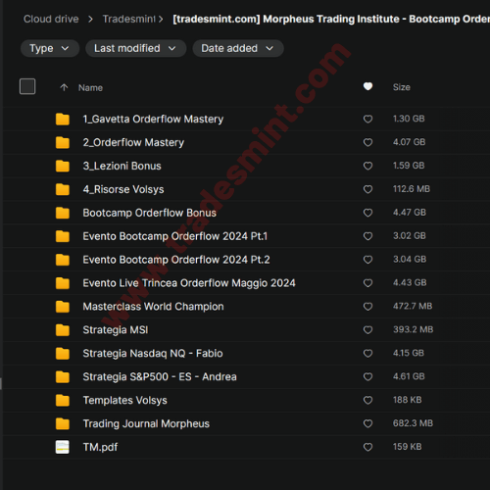This screenshot has width=490, height=490.
Task: Open the Date added filter dropdown
Action: (x=238, y=48)
